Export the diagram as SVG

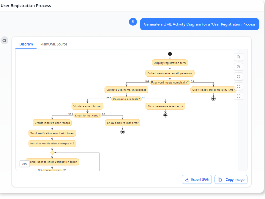coord(197,179)
